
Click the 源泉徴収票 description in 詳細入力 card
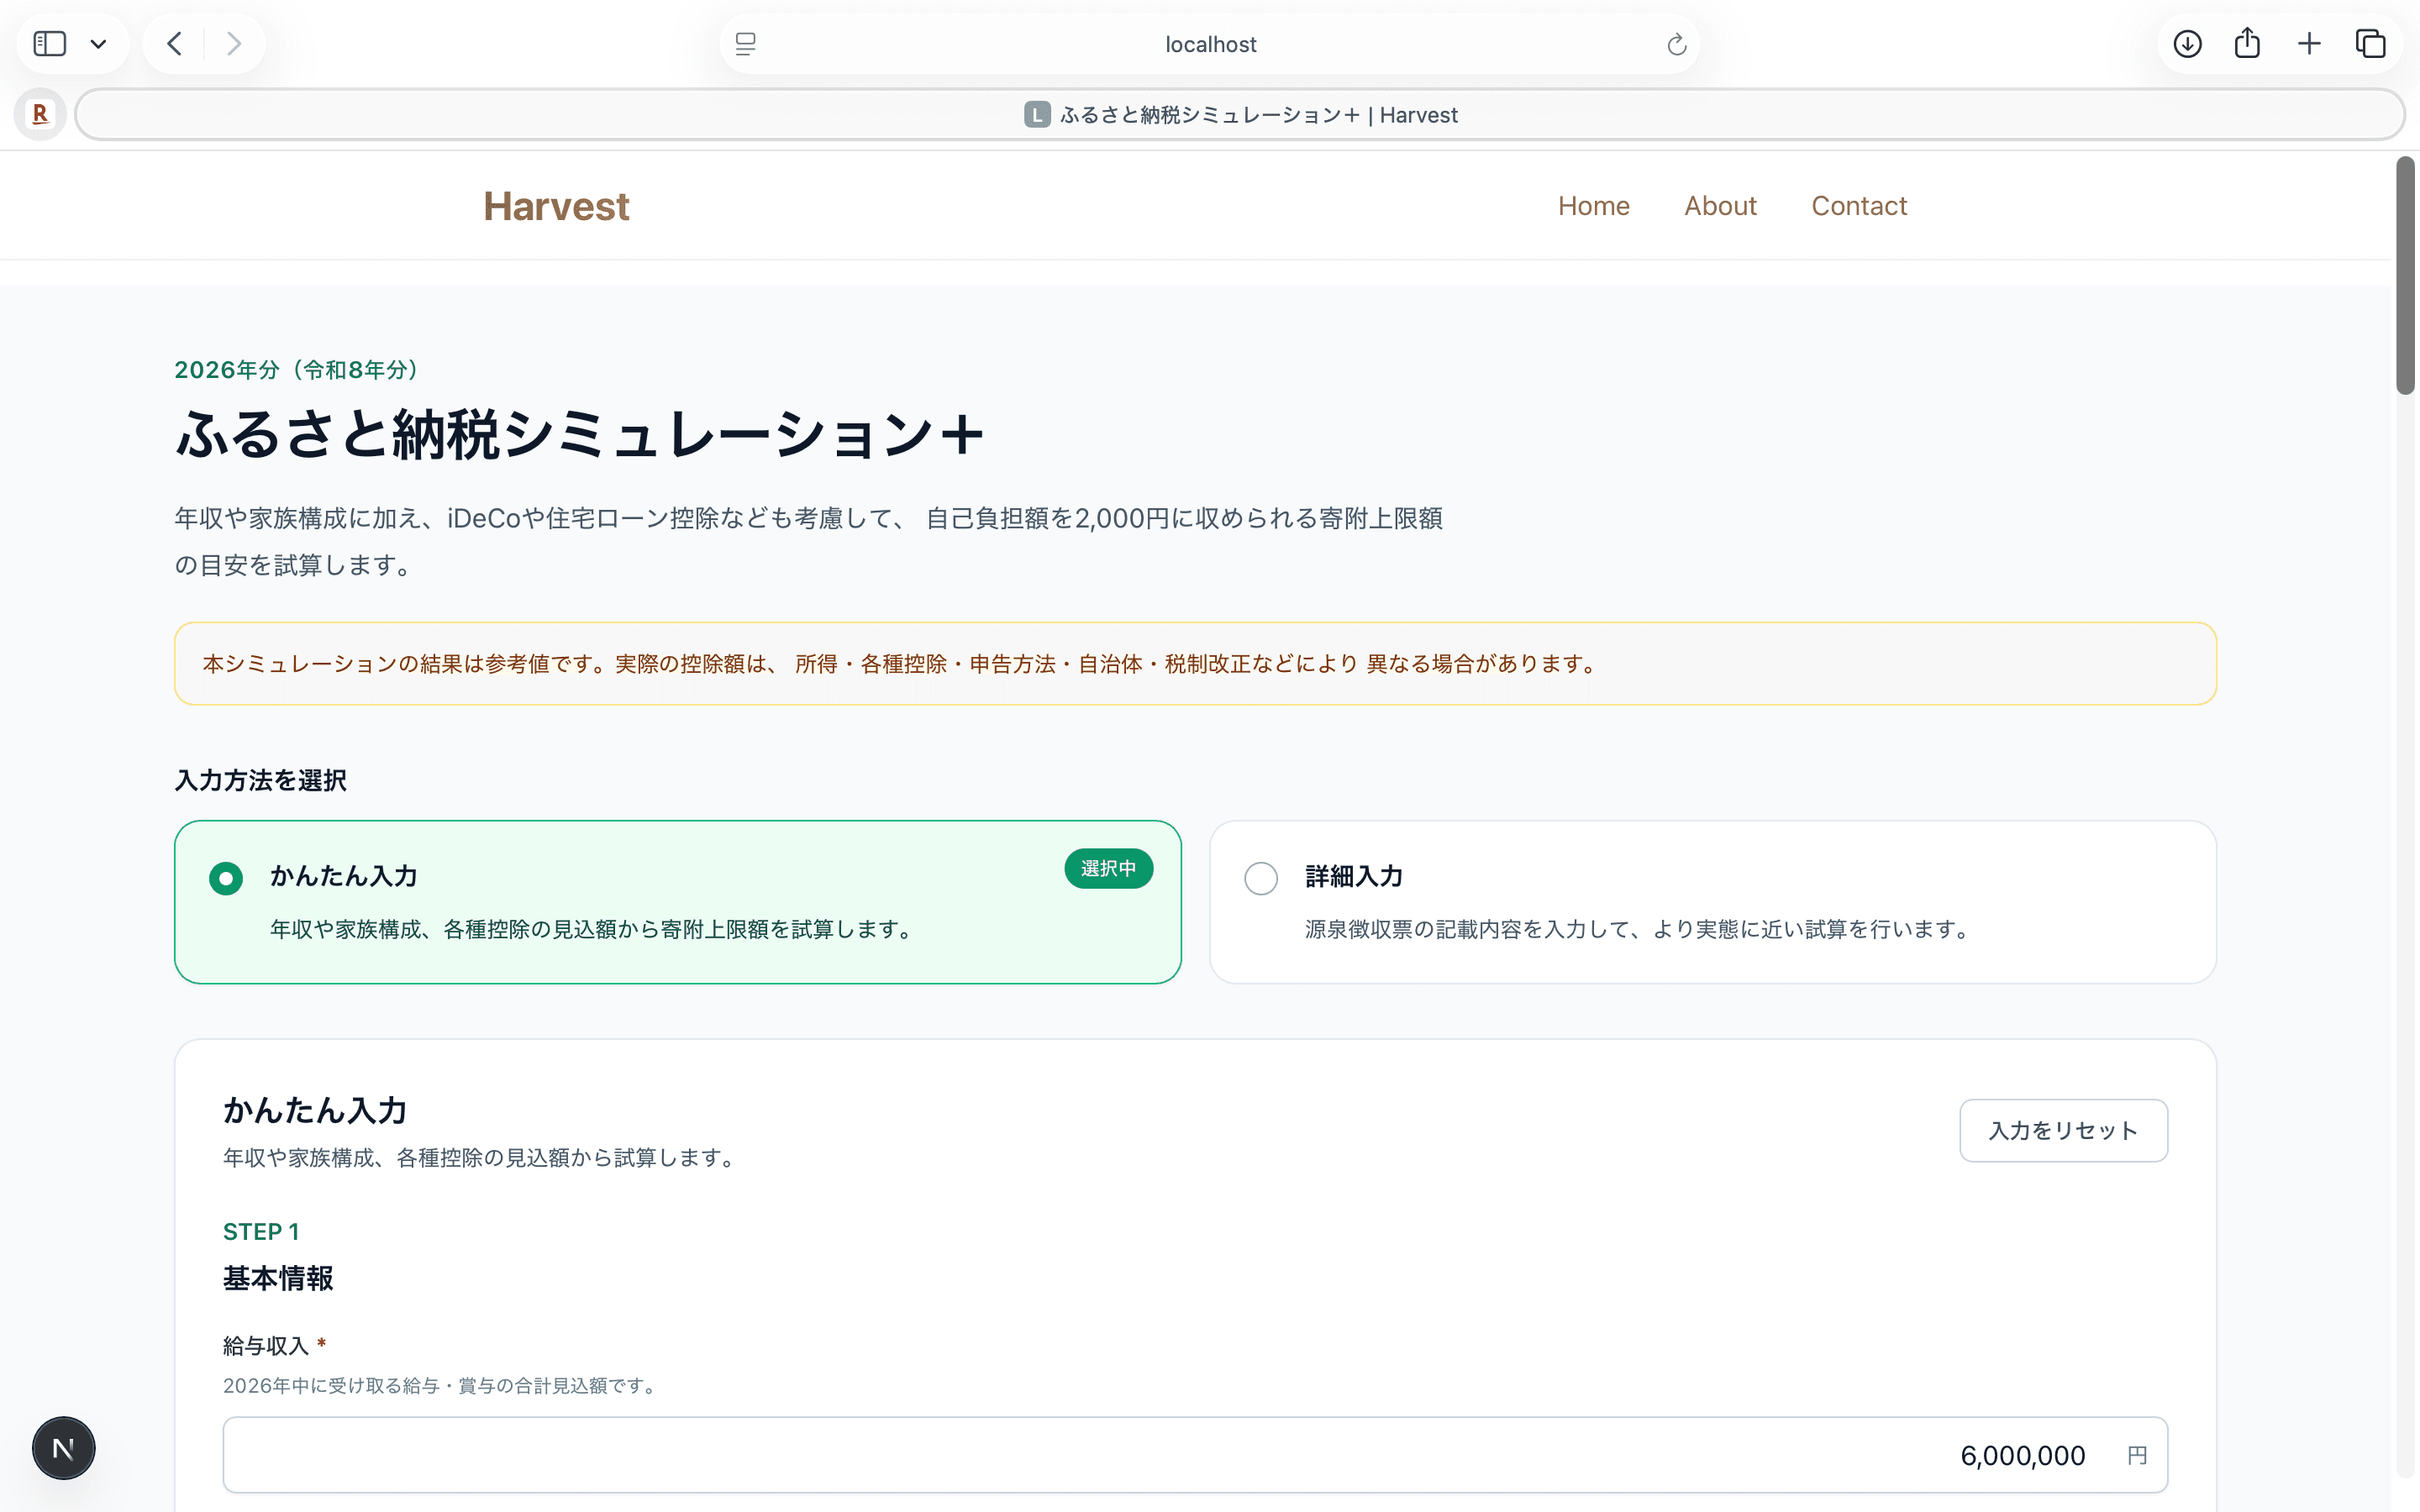(x=1639, y=929)
